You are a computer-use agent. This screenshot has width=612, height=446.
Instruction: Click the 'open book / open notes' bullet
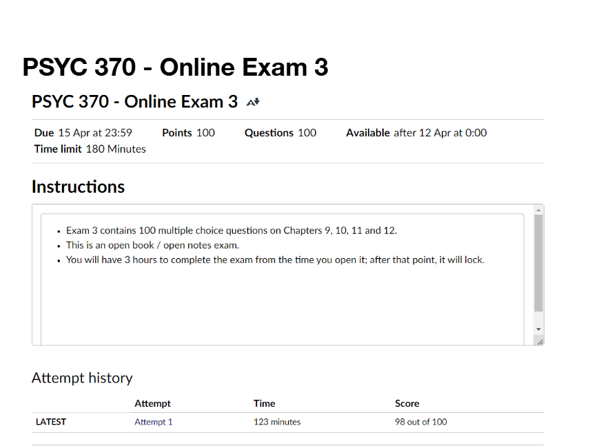coord(152,245)
